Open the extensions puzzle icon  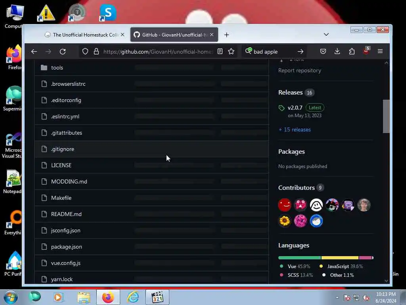click(x=352, y=51)
